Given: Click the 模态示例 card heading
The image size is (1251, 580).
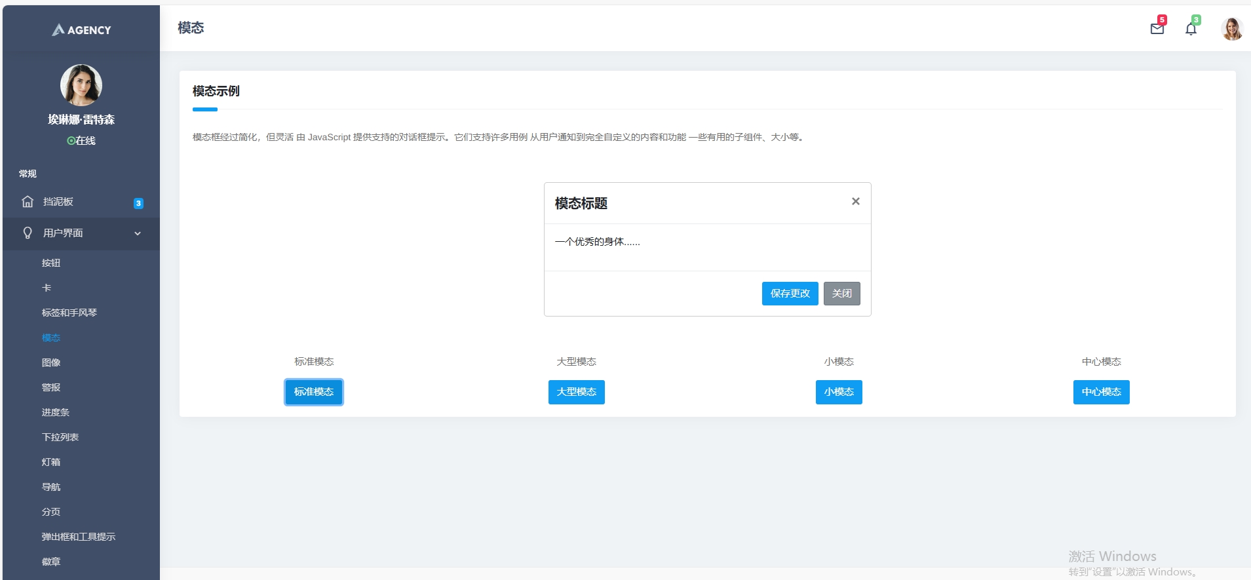Looking at the screenshot, I should click(216, 91).
